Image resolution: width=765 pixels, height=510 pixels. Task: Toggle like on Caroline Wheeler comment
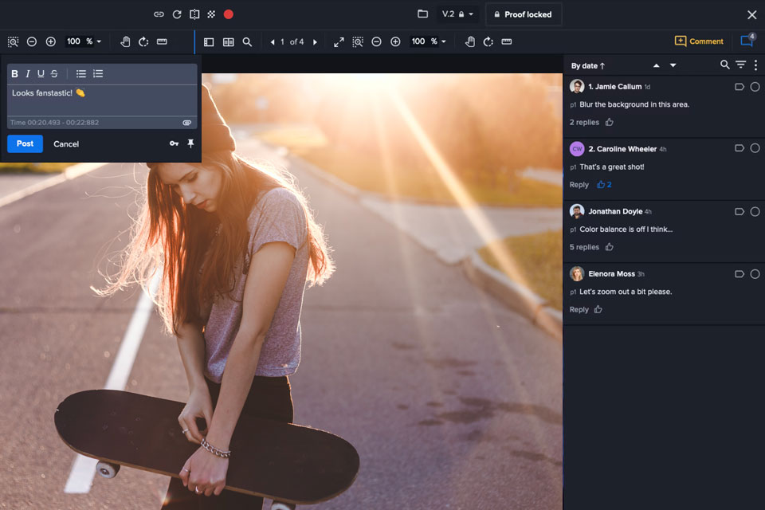[604, 185]
